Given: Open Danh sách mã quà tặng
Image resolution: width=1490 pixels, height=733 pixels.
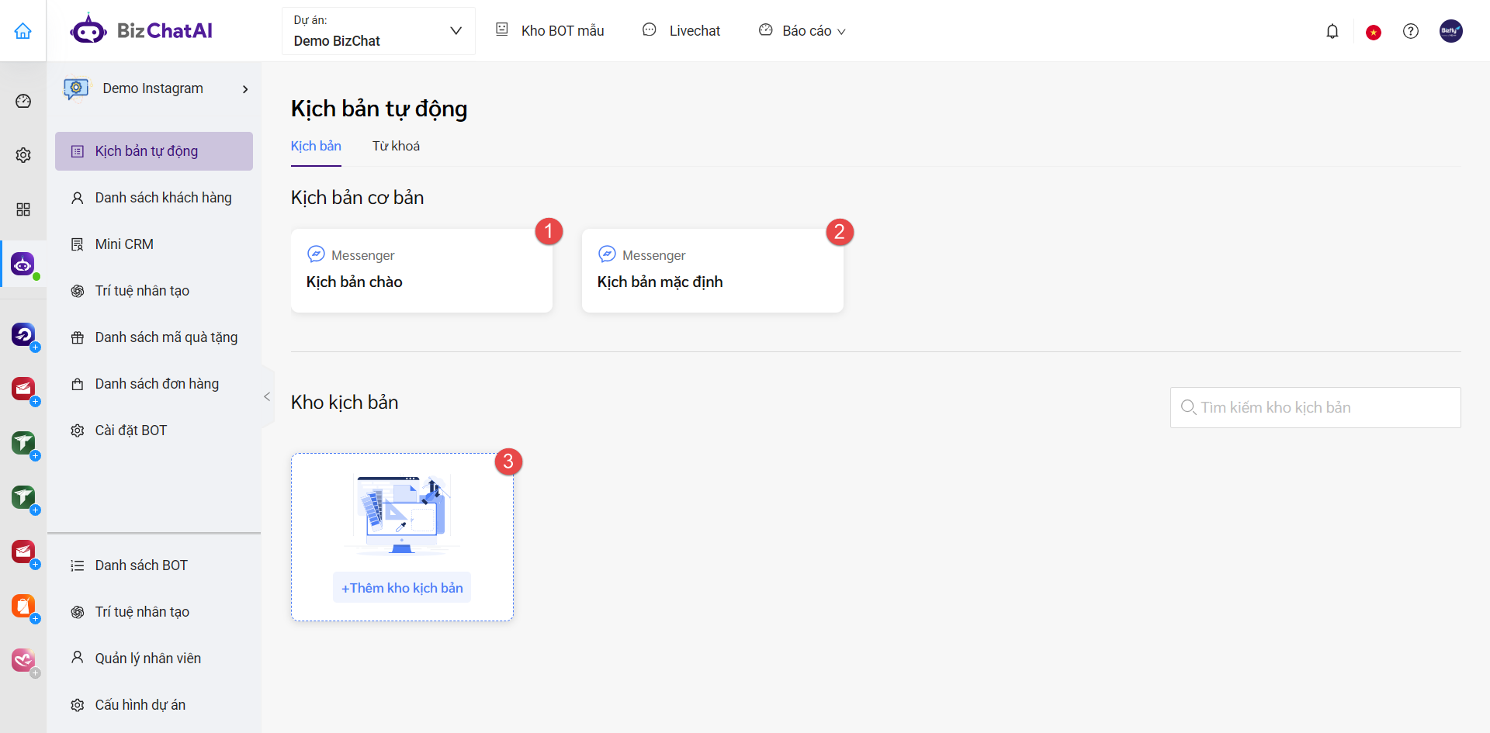Looking at the screenshot, I should (154, 337).
